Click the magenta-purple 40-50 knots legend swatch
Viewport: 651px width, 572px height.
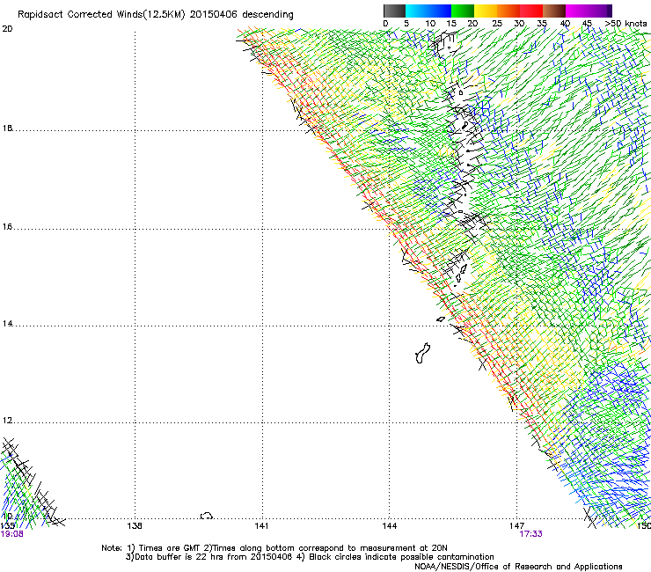coord(589,11)
